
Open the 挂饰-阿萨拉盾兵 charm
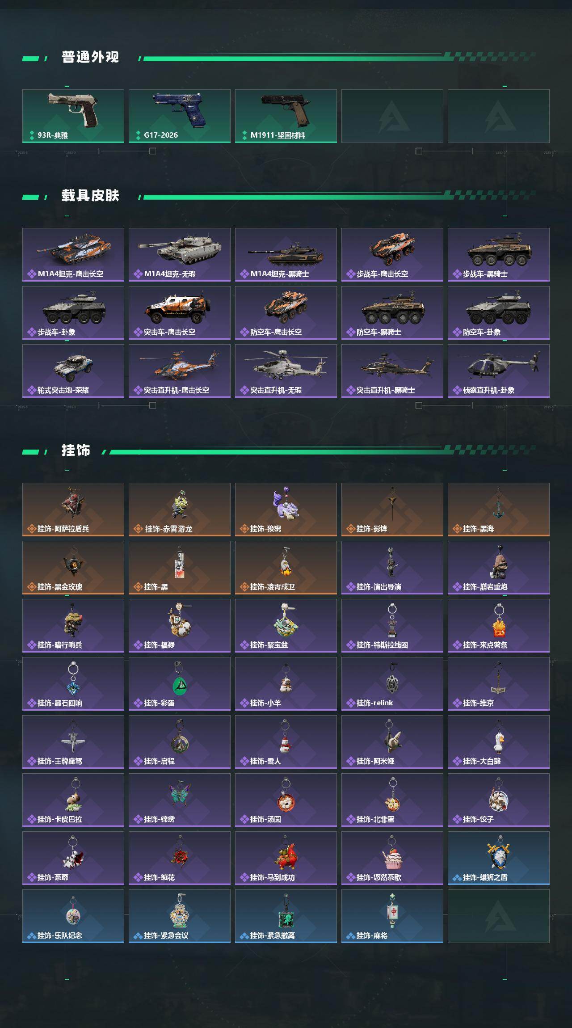pyautogui.click(x=73, y=510)
